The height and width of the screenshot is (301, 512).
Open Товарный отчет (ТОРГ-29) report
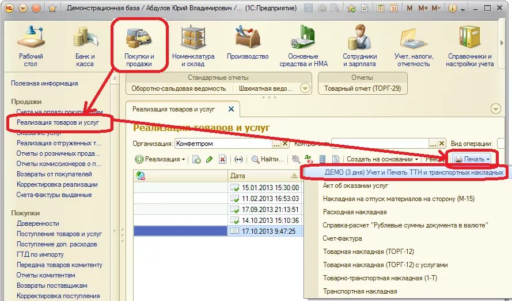pos(362,88)
